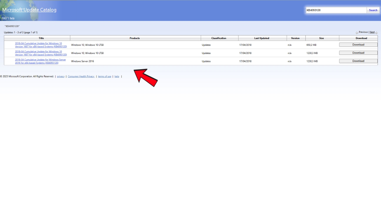Image resolution: width=381 pixels, height=200 pixels.
Task: Open the privacy link in footer
Action: click(61, 77)
